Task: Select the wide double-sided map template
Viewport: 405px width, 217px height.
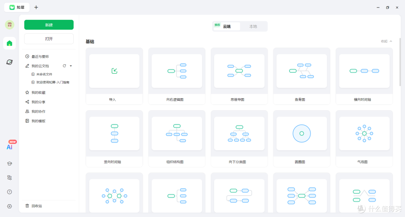Action: pyautogui.click(x=301, y=193)
